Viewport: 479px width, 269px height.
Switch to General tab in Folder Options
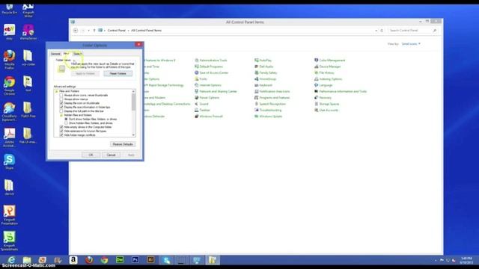click(55, 54)
